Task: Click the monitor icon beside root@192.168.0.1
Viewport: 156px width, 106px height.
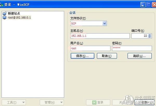Action: [x=5, y=18]
